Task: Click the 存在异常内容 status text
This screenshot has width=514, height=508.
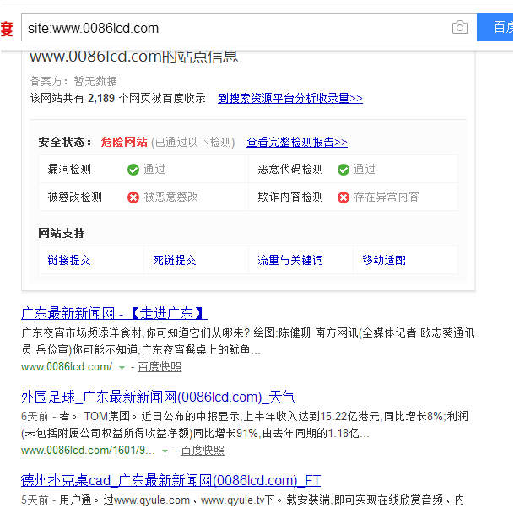Action: [387, 197]
